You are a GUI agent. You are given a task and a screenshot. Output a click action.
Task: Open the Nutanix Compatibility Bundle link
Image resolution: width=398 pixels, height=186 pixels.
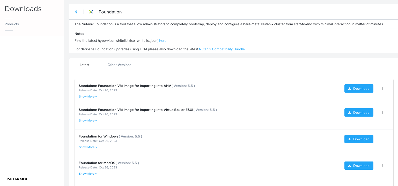pos(222,49)
